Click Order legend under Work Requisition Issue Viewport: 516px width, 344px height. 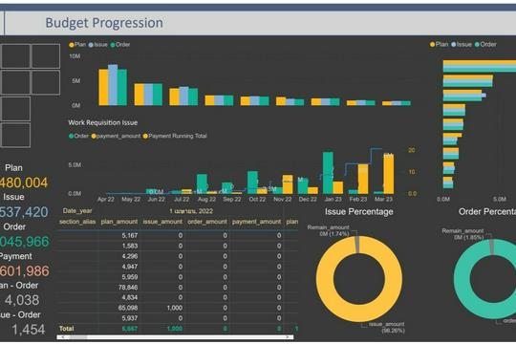pos(78,136)
